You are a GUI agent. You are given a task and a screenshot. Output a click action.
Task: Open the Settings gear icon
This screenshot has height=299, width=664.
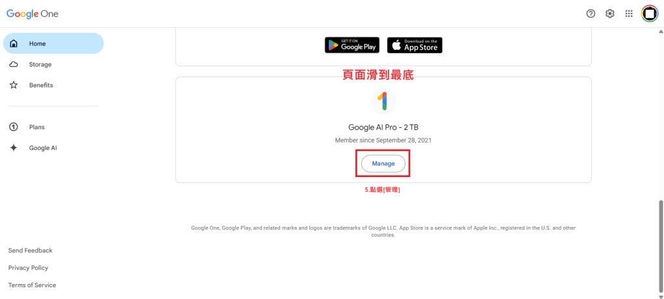[610, 14]
